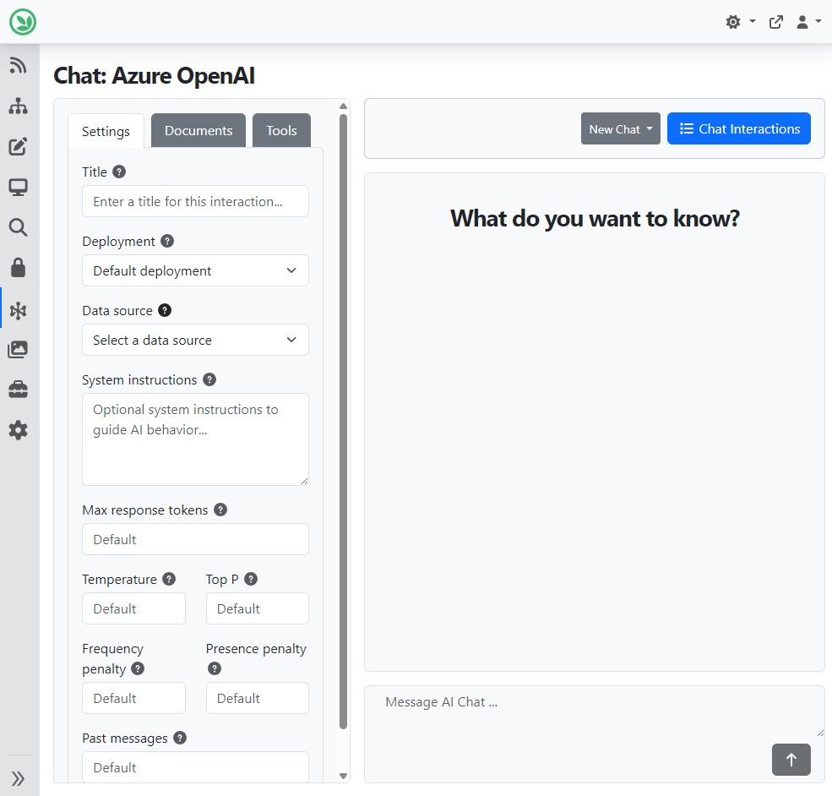The height and width of the screenshot is (796, 832).
Task: Open the RSS feed sidebar icon
Action: click(x=18, y=65)
